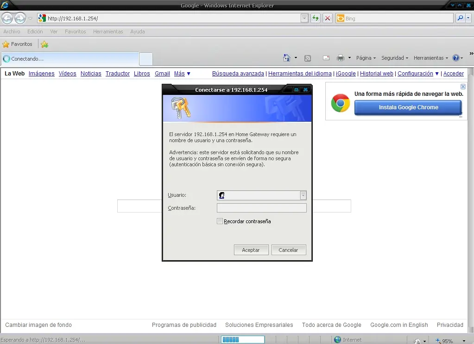Open the Archivo menu
Screen dimensions: 474x344
(12, 31)
